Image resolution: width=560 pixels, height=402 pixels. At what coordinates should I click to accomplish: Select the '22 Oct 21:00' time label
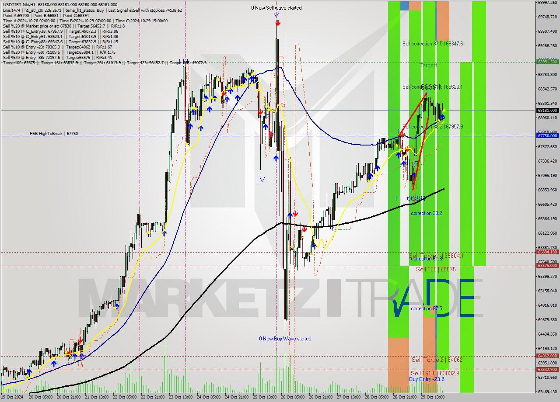click(152, 397)
